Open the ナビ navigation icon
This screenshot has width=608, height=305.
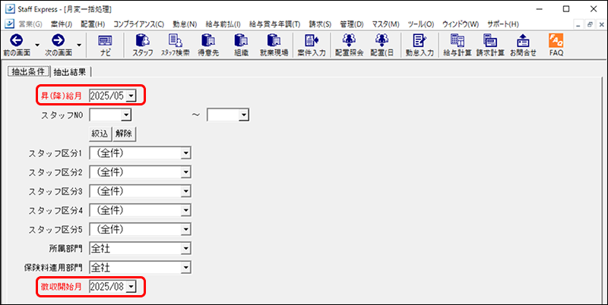[x=105, y=40]
